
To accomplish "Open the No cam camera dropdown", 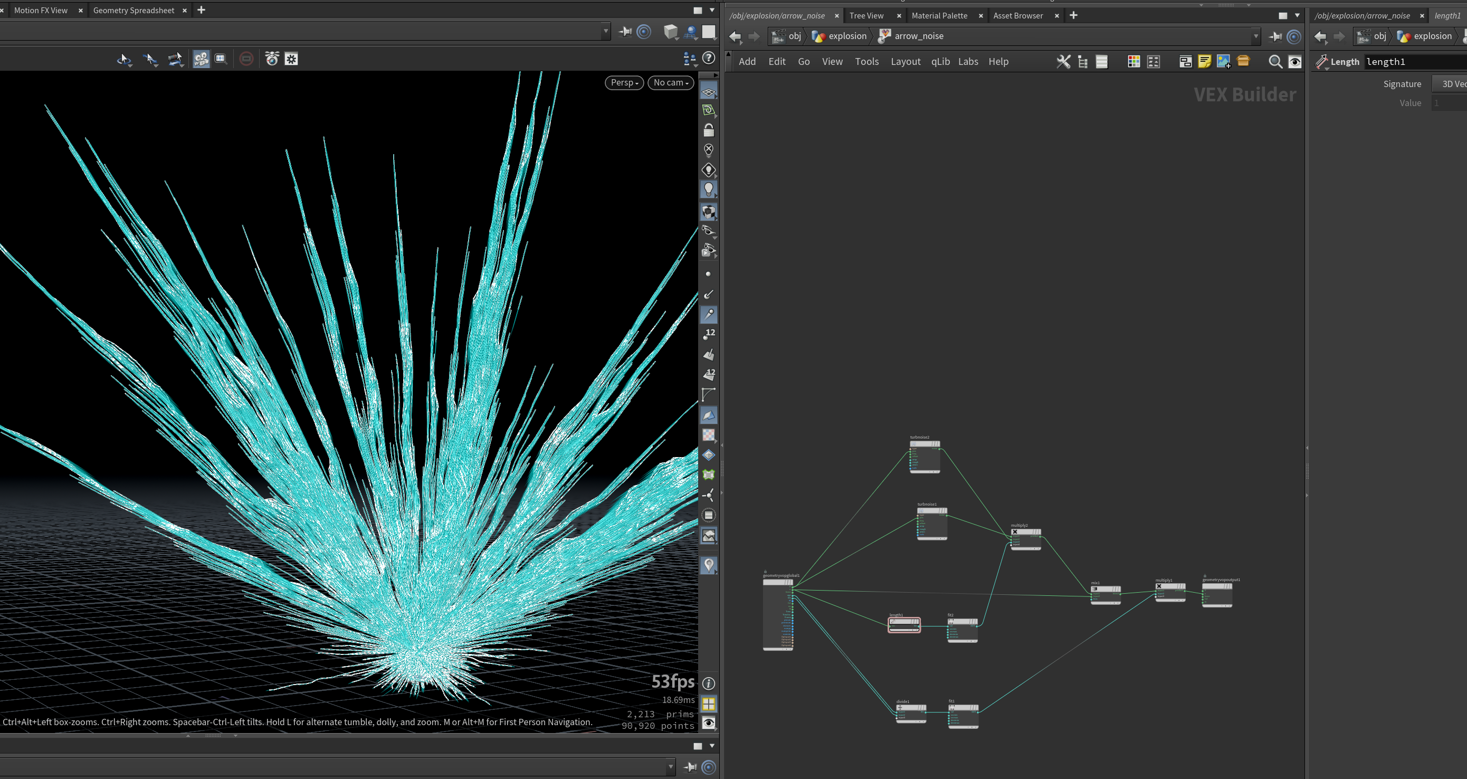I will pos(671,82).
